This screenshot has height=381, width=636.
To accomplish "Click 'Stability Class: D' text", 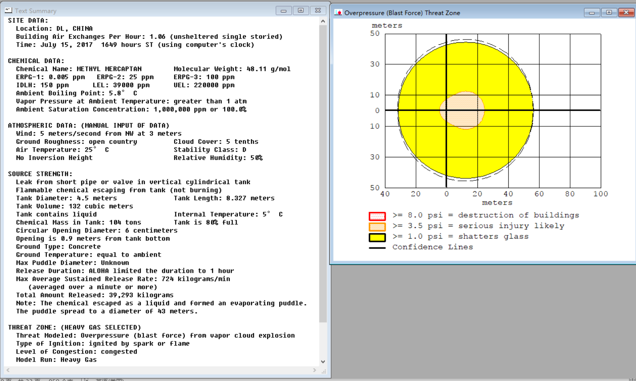I will coord(210,150).
